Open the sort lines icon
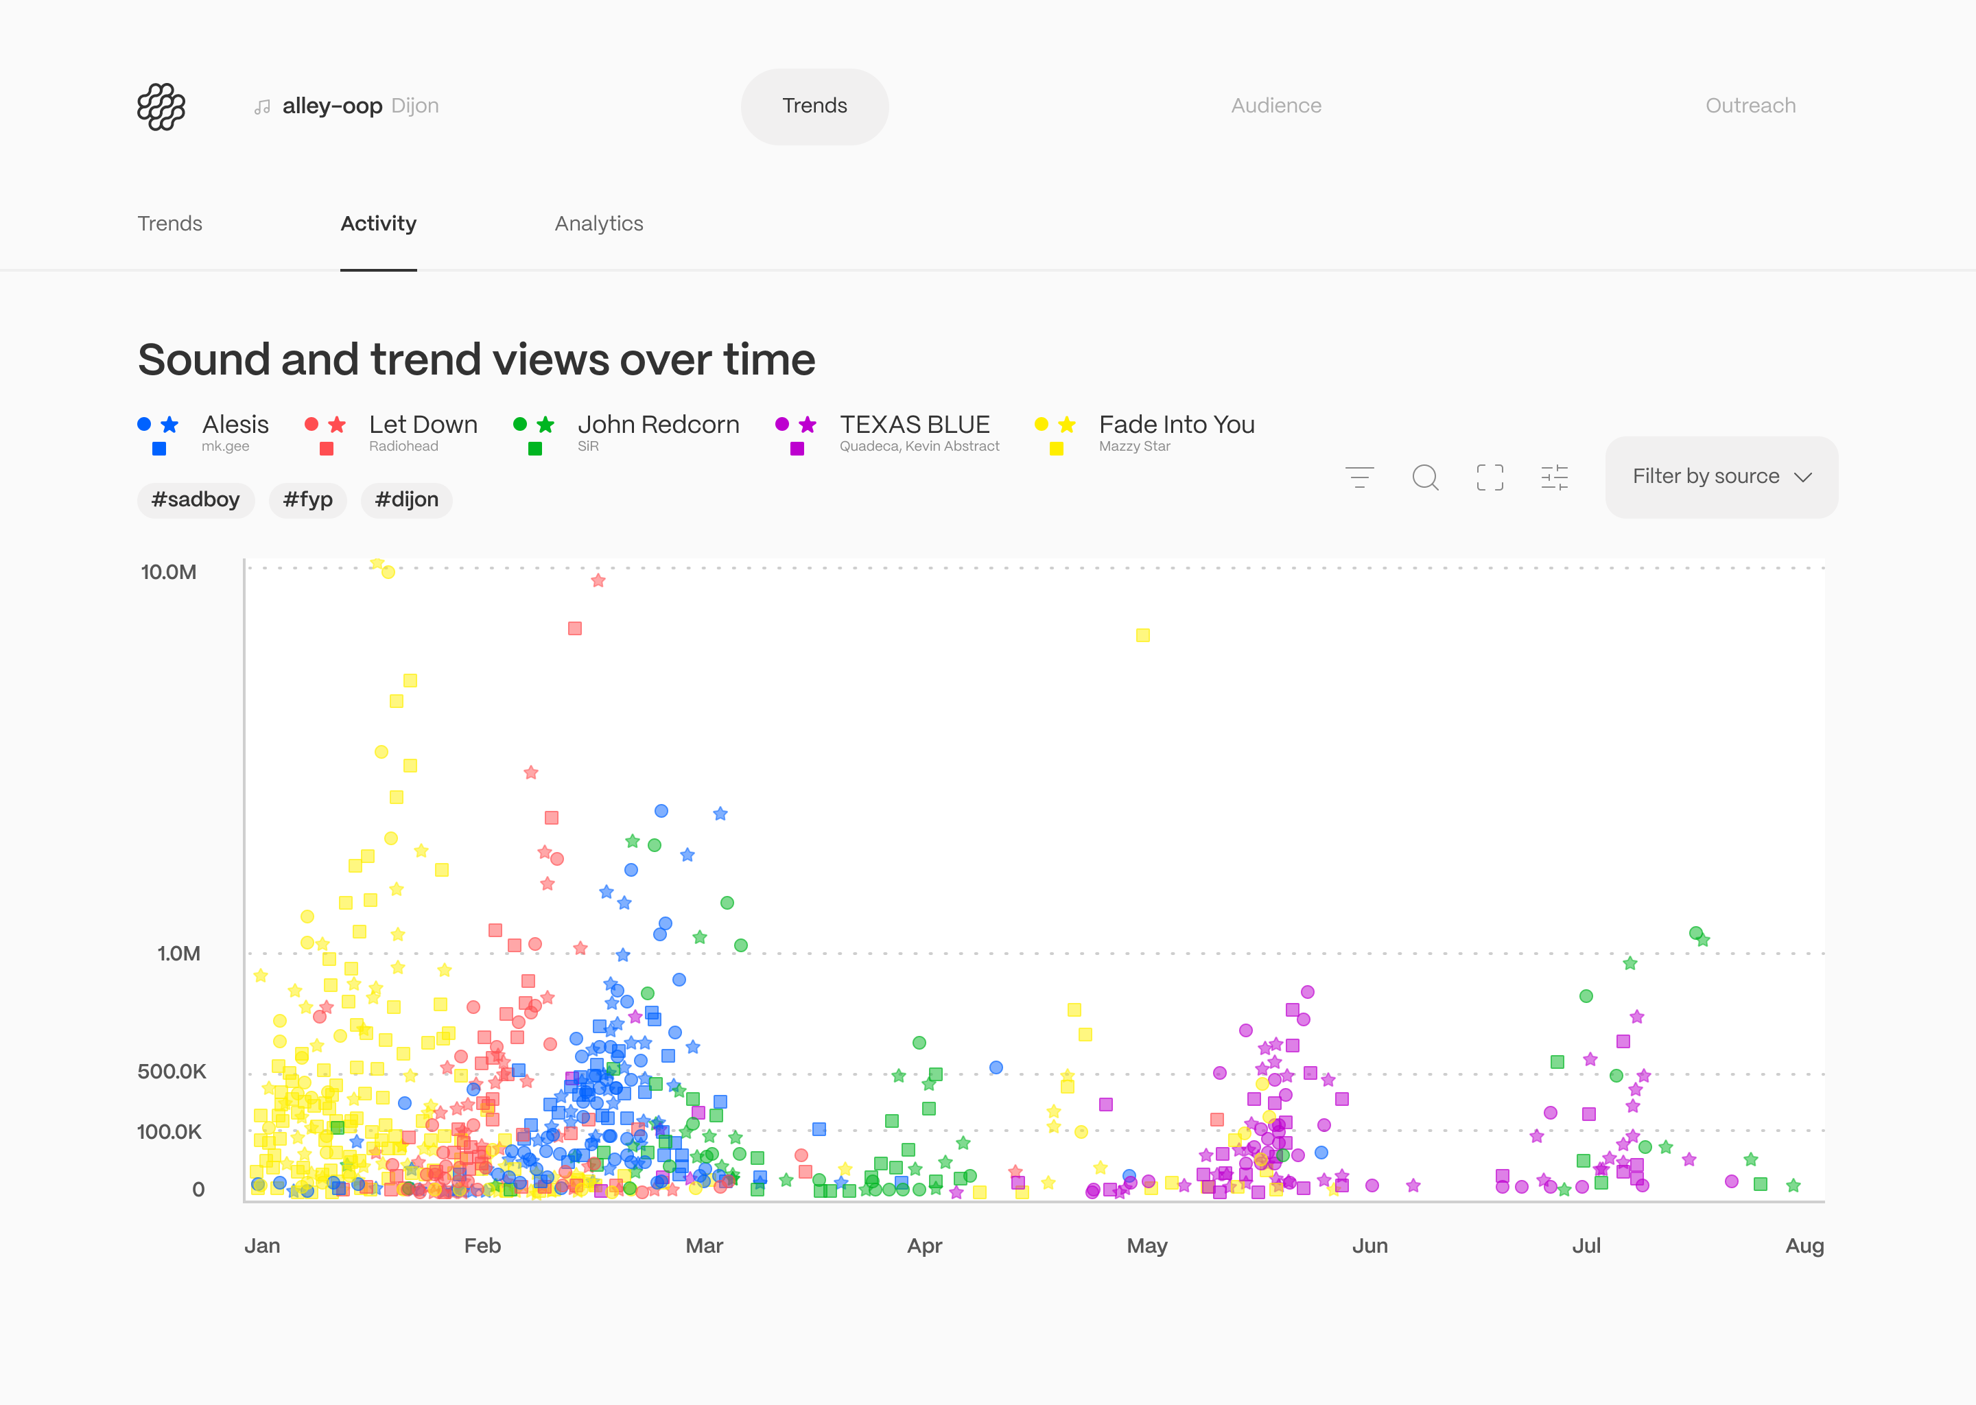Image resolution: width=1976 pixels, height=1405 pixels. click(1359, 477)
